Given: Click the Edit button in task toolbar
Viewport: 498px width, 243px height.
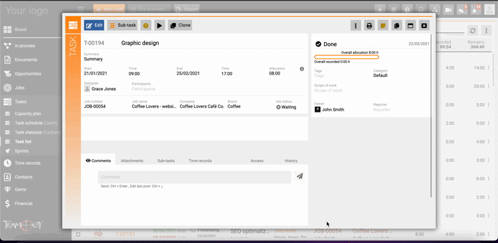Looking at the screenshot, I should point(94,25).
